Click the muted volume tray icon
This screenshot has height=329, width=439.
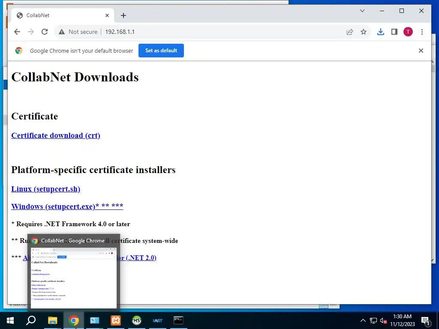point(383,320)
